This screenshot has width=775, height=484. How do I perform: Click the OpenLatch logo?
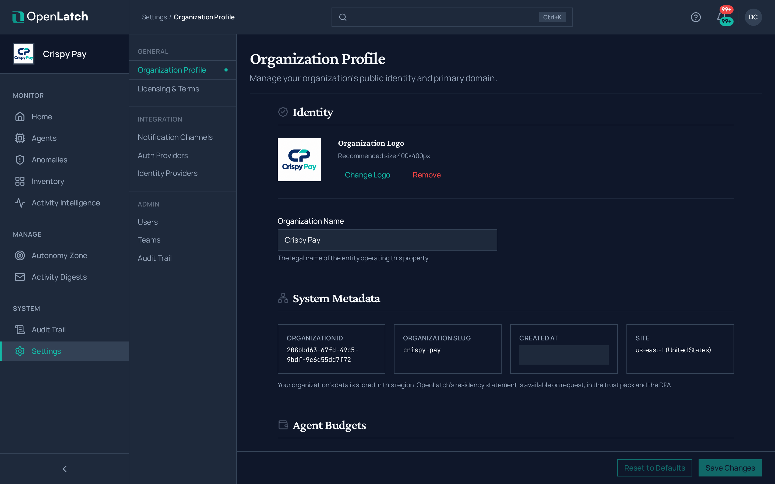[50, 17]
